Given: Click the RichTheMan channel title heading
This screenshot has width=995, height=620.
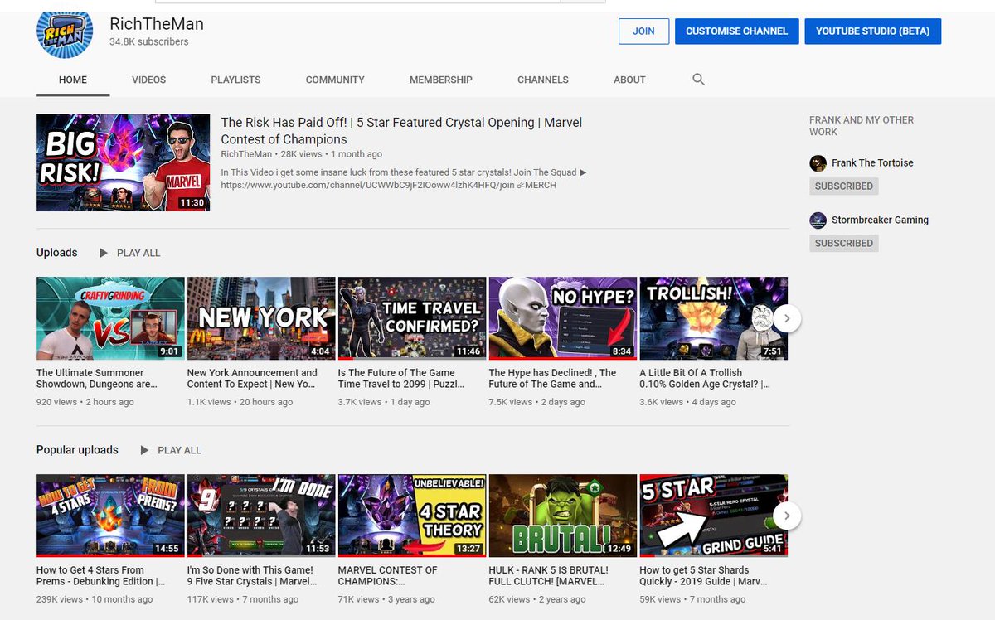Looking at the screenshot, I should pos(157,24).
